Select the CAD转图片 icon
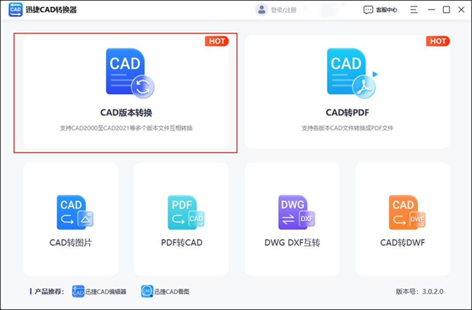472x310 pixels. 75,212
